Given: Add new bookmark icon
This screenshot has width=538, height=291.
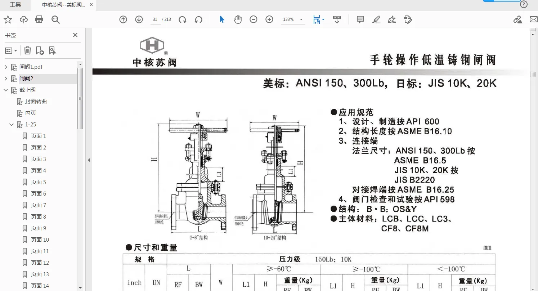Looking at the screenshot, I should (40, 51).
